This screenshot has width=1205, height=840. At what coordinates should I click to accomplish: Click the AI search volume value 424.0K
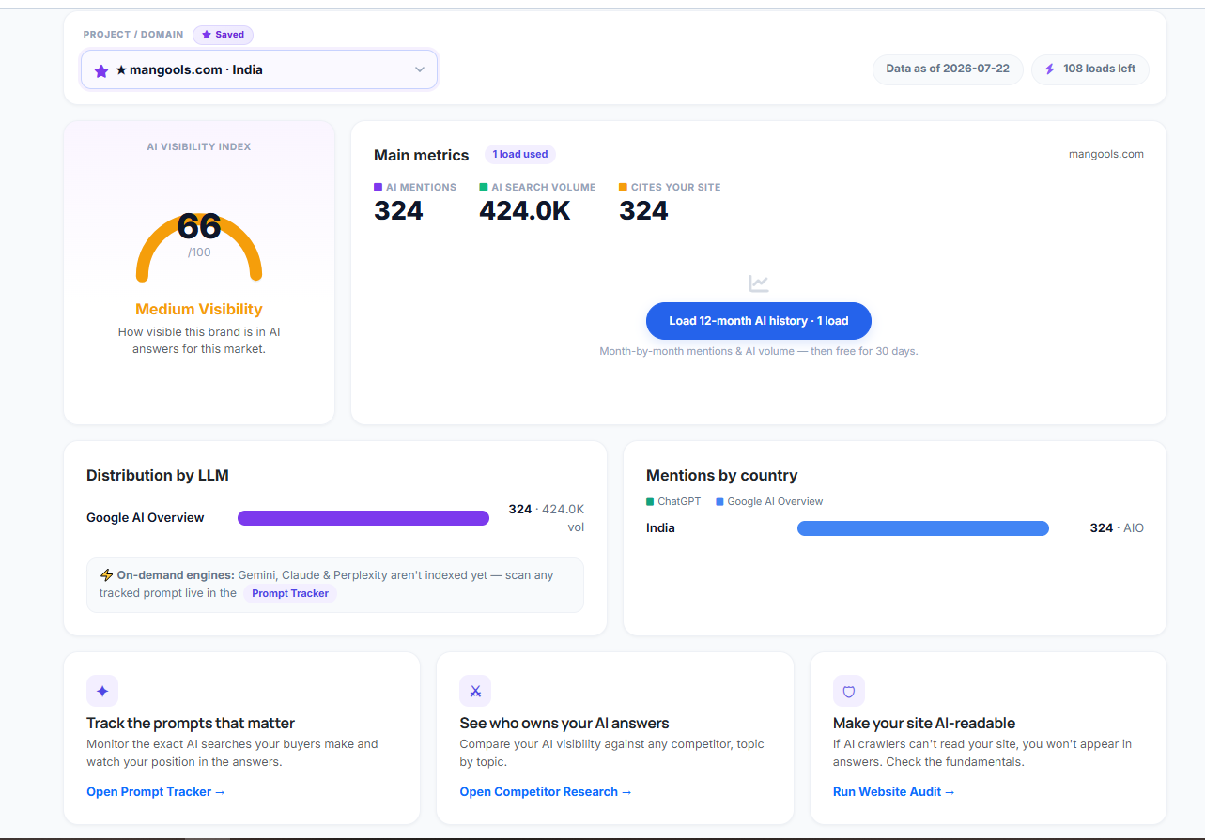pyautogui.click(x=525, y=211)
